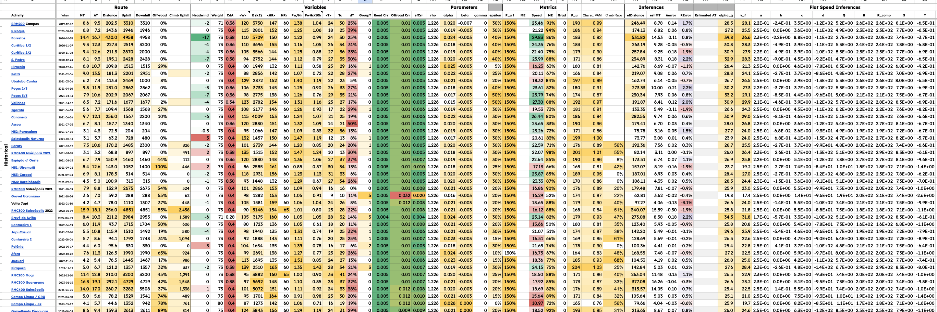Select the 0.032 Offroad Crr cell

tap(401, 195)
